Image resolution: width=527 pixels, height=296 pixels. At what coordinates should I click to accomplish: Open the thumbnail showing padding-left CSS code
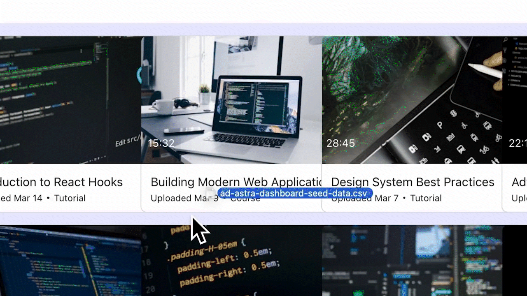(x=231, y=261)
